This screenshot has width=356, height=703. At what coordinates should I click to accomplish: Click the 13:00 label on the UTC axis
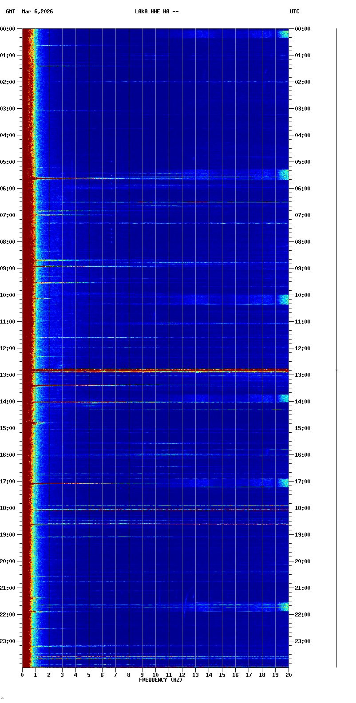pyautogui.click(x=302, y=375)
